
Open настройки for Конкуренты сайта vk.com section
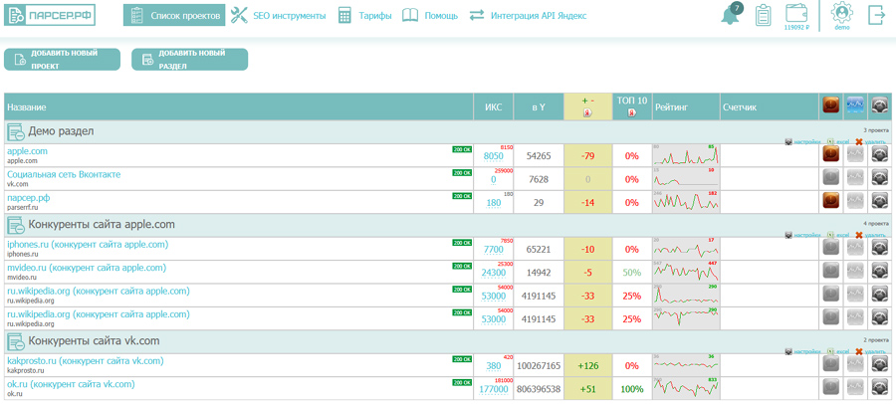[x=803, y=351]
